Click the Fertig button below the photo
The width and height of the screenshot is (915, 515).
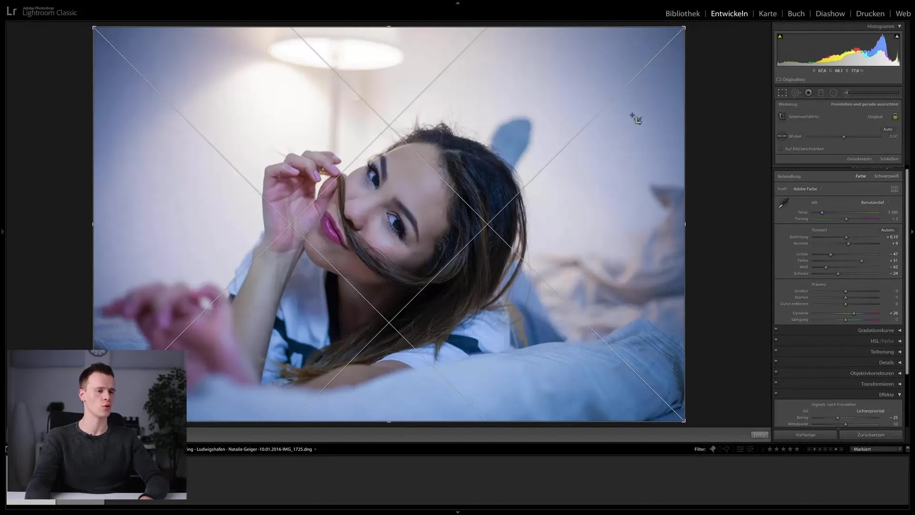tap(760, 435)
